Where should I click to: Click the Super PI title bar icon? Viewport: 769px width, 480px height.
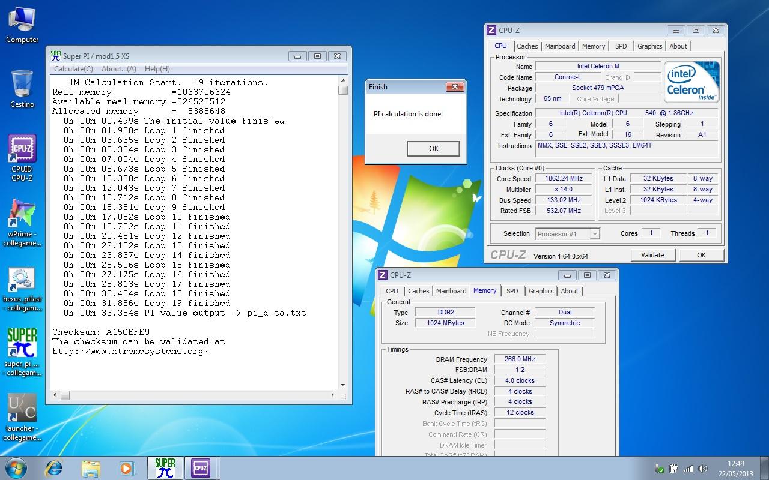click(56, 56)
